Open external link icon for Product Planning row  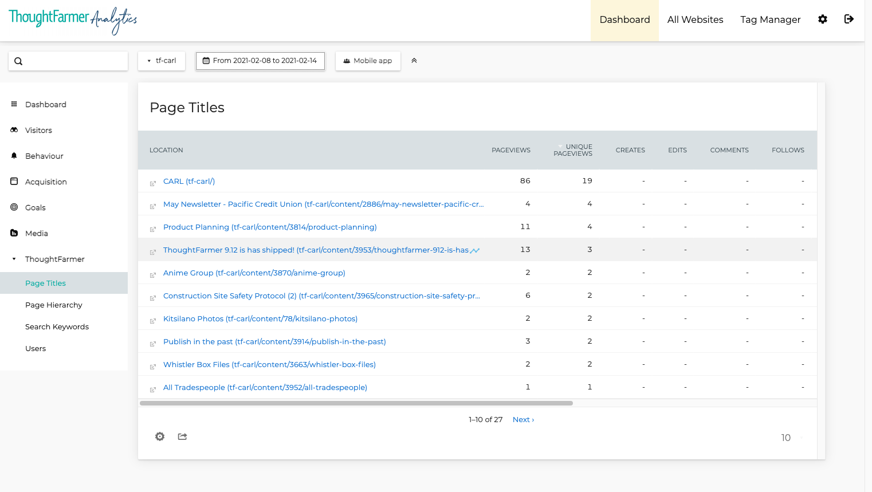point(153,229)
